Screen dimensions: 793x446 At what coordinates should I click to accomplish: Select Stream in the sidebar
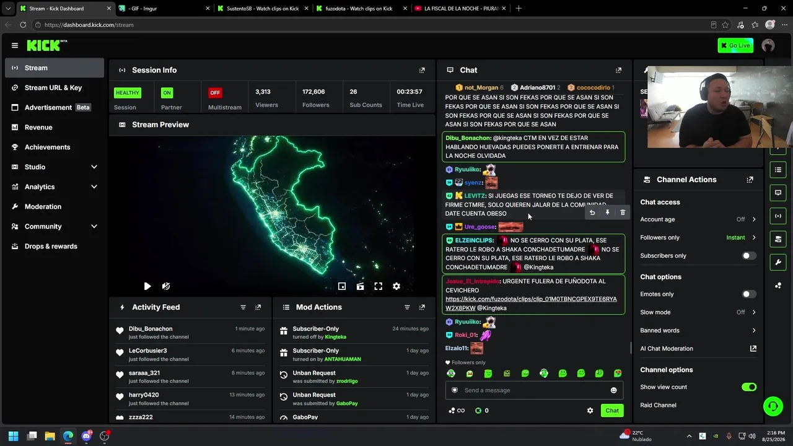(x=55, y=68)
